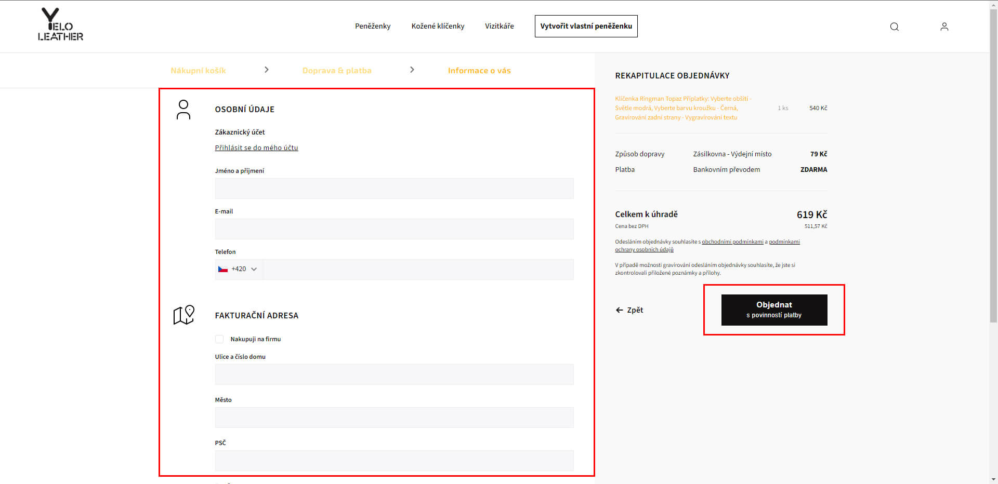998x484 pixels.
Task: Focus the Jméno a příjmení field
Action: click(x=394, y=189)
